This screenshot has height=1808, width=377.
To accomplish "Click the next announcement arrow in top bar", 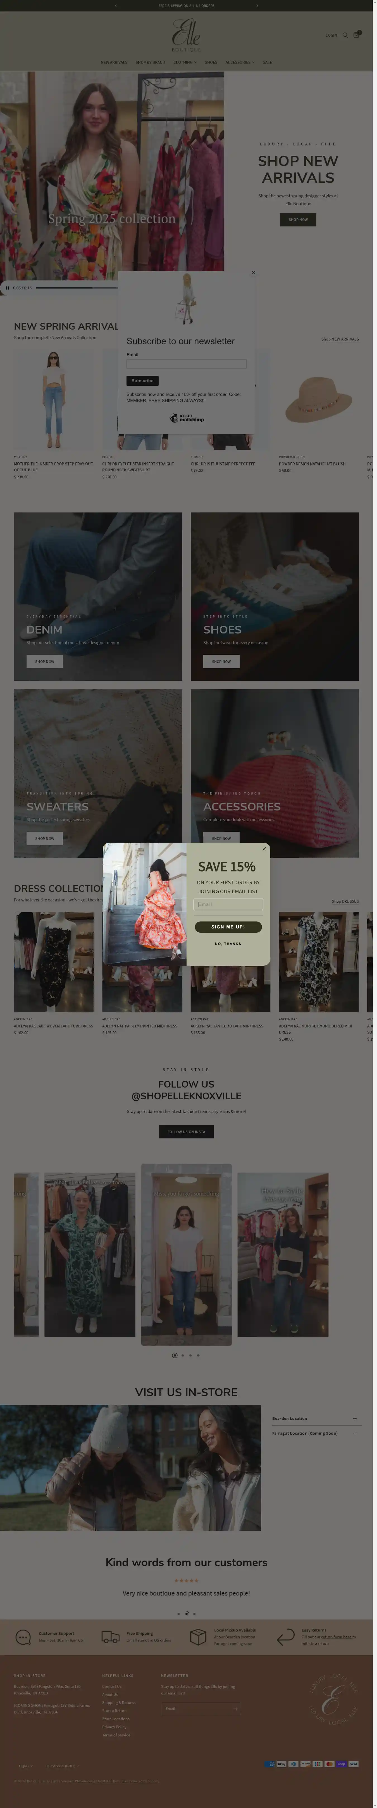I will (257, 6).
